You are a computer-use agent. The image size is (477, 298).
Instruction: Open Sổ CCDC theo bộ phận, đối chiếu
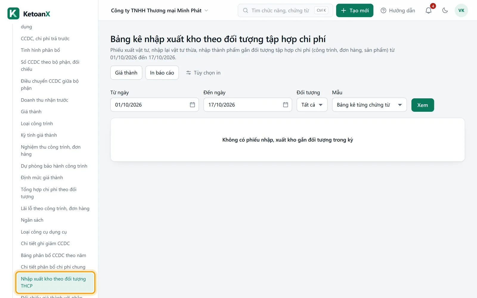tap(50, 66)
